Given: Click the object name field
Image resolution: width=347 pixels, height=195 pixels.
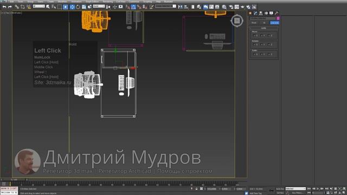Looking at the screenshot, I should 262,18.
